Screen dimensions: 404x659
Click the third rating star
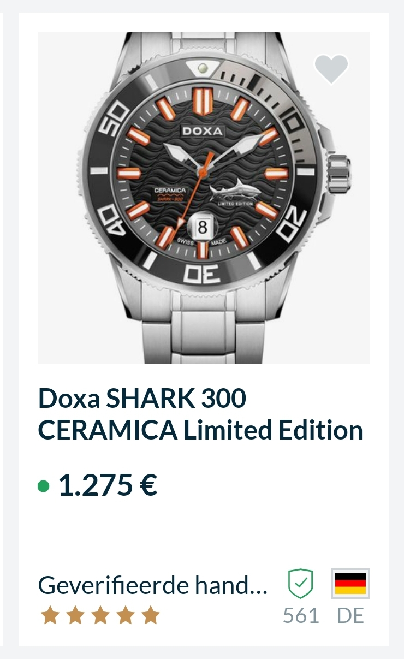click(100, 615)
